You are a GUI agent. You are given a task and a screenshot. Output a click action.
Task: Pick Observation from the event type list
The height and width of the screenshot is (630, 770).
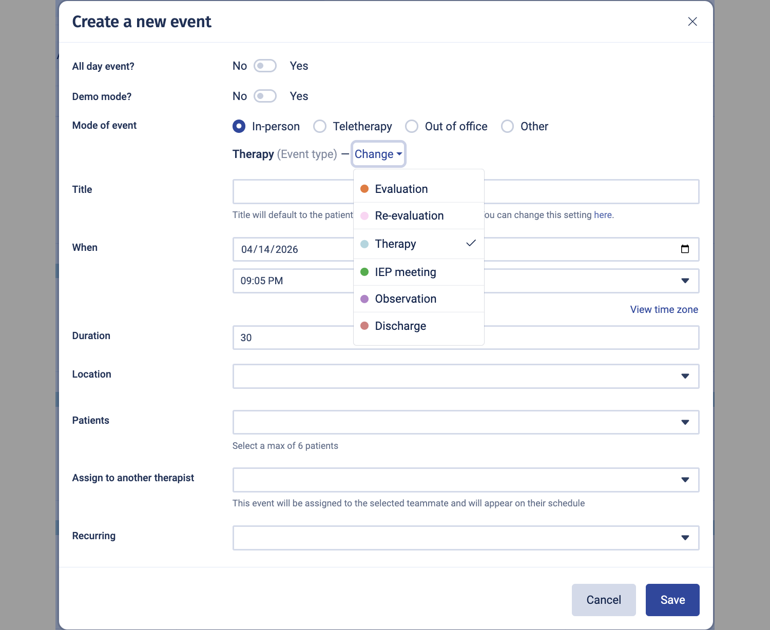coord(406,299)
